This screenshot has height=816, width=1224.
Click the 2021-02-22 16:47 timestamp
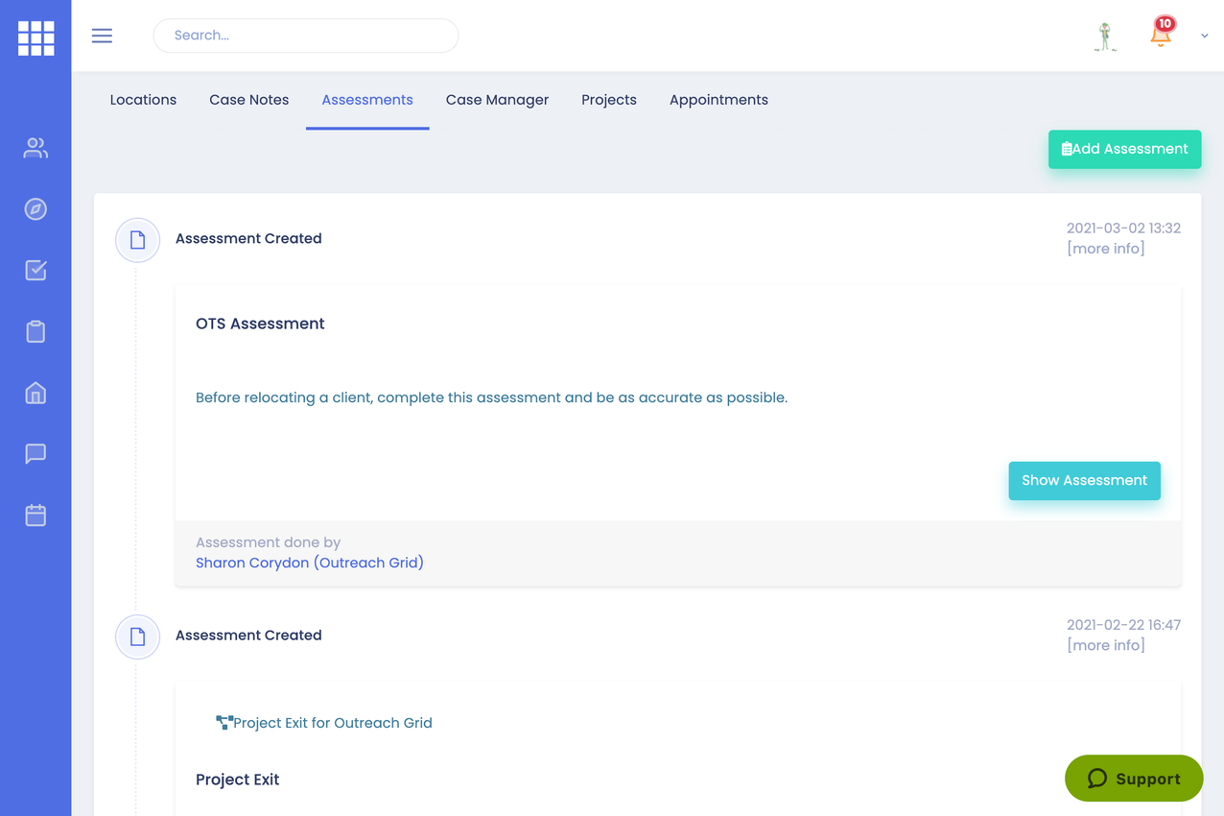pos(1123,625)
